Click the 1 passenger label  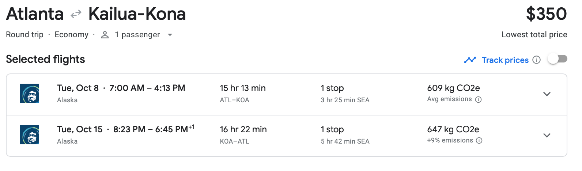[137, 35]
